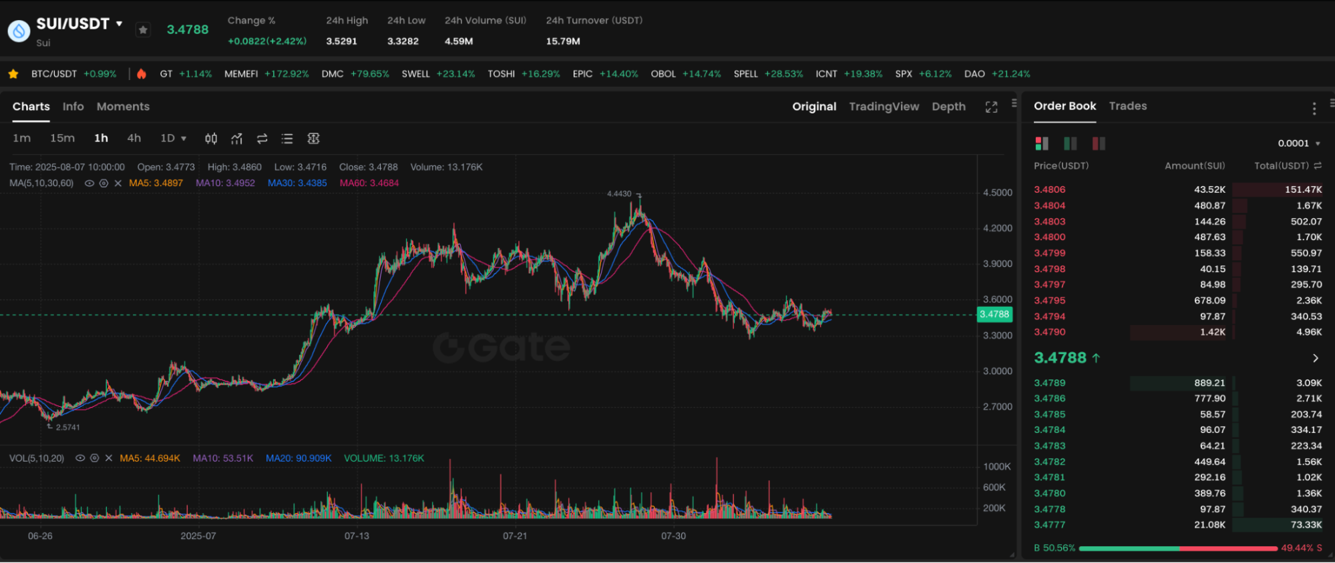Open the 0.0001 price precision dropdown

pos(1299,143)
